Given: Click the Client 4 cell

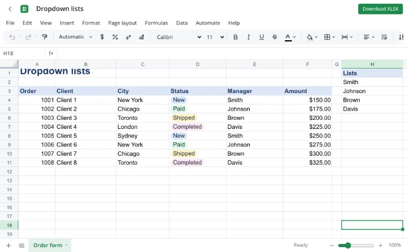Looking at the screenshot, I should [86, 127].
